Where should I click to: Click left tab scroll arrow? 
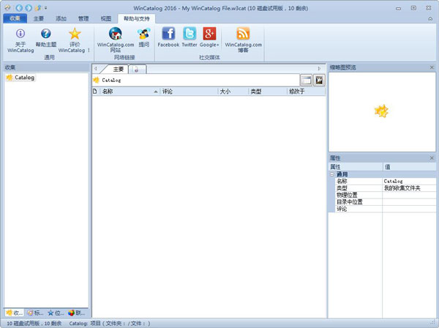point(96,68)
